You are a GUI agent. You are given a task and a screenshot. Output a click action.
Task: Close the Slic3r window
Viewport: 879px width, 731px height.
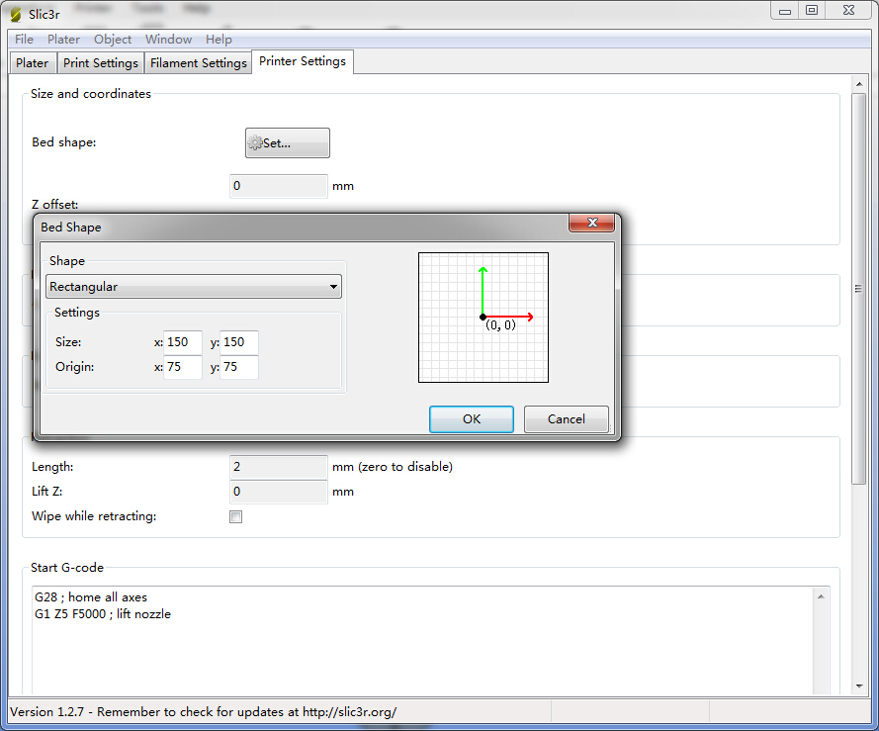click(848, 11)
